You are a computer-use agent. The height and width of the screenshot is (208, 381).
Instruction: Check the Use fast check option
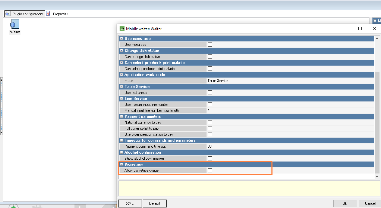210,92
